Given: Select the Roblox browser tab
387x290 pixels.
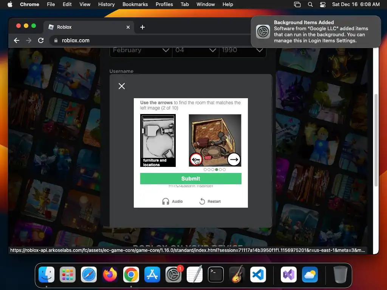Looking at the screenshot, I should [x=89, y=27].
